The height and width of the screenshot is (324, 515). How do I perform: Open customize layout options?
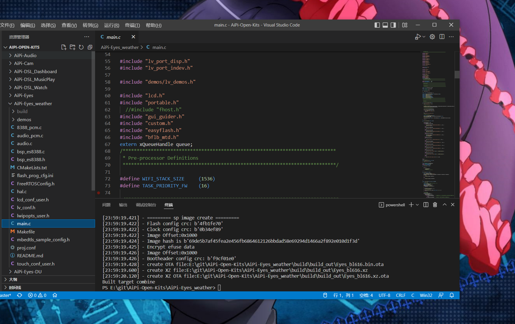(405, 25)
